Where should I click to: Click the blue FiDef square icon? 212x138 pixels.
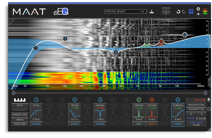191,12
